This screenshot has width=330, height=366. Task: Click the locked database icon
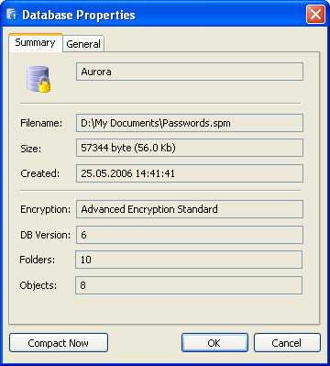[38, 80]
